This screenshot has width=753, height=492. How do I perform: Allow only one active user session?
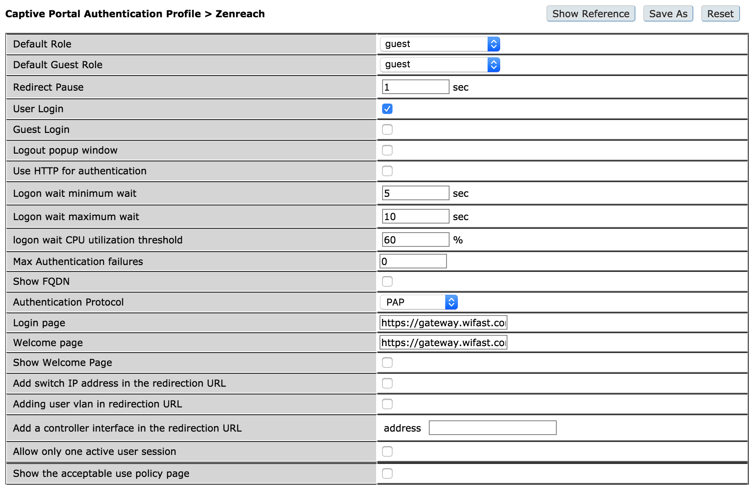[387, 451]
